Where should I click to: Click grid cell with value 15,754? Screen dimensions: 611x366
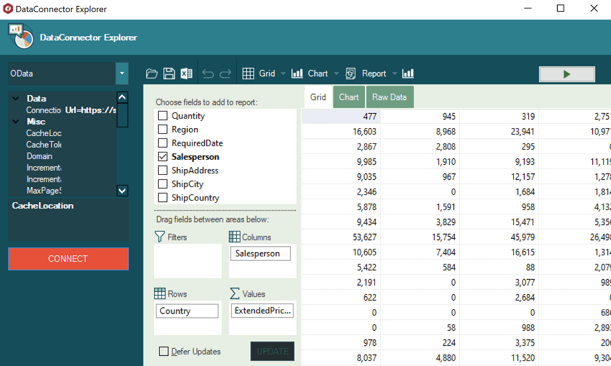click(420, 237)
